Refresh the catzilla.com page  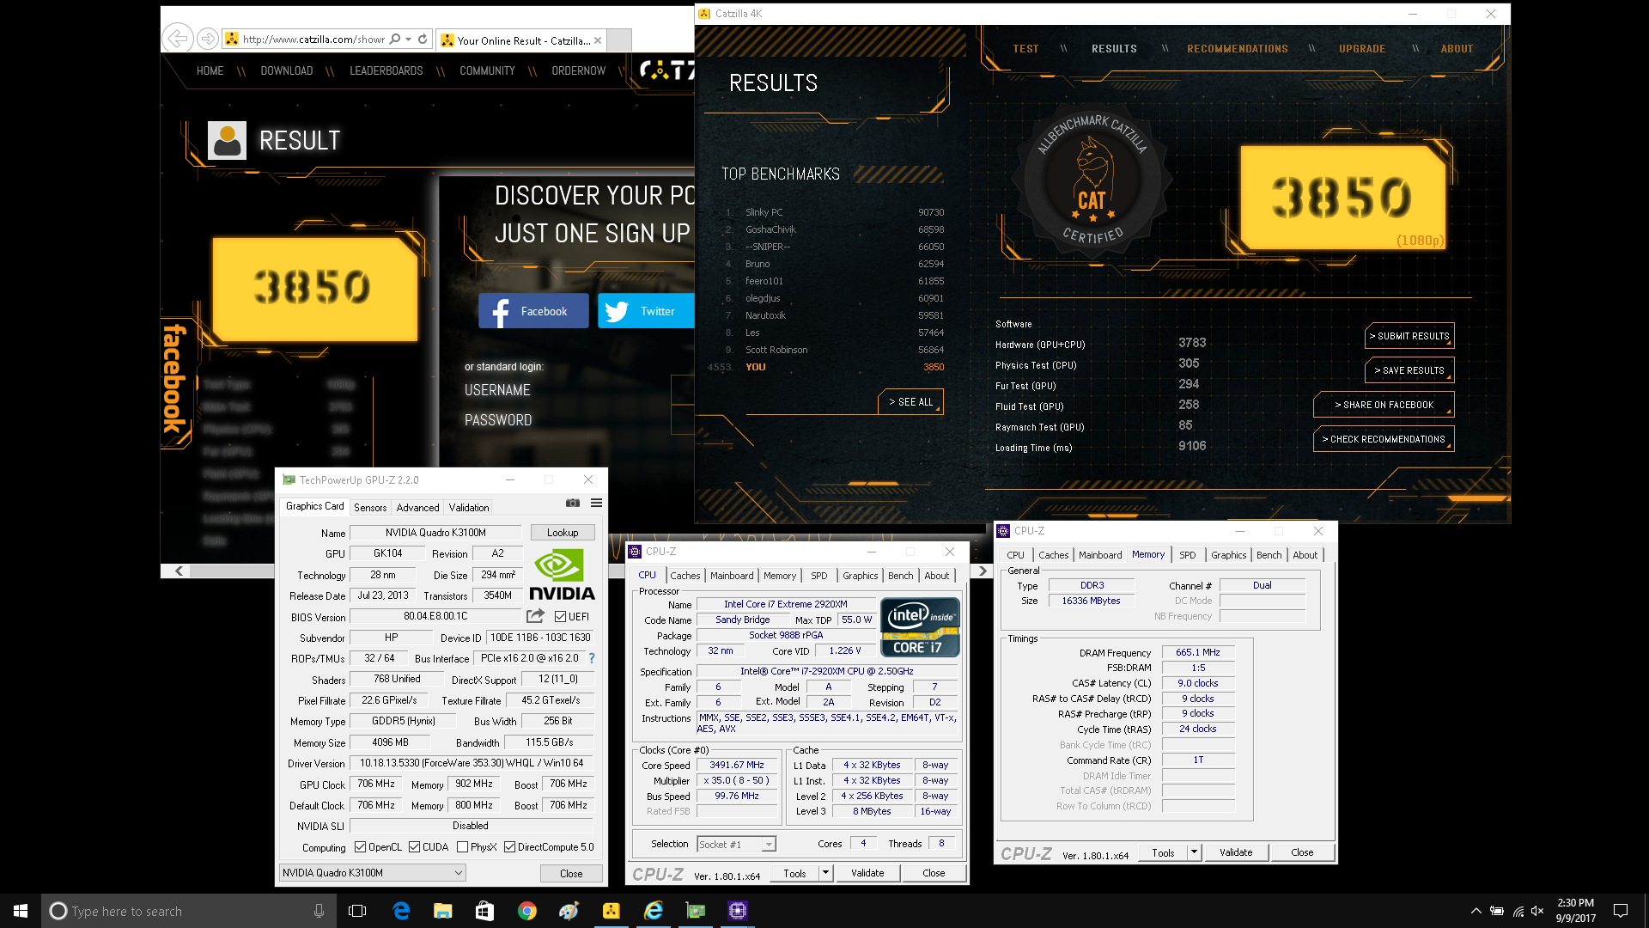pos(423,39)
